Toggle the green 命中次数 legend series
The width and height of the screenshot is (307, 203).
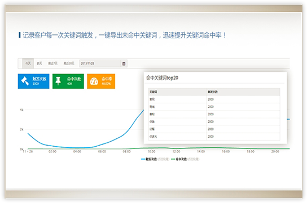(x=185, y=159)
